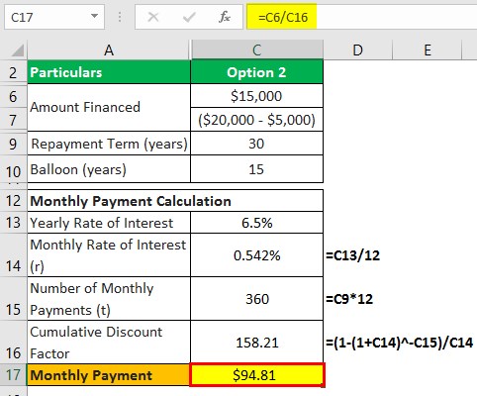Select row 7 header
Image resolution: width=477 pixels, height=396 pixels.
13,120
